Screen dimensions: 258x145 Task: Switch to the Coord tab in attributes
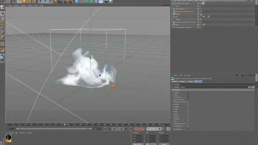(183, 81)
